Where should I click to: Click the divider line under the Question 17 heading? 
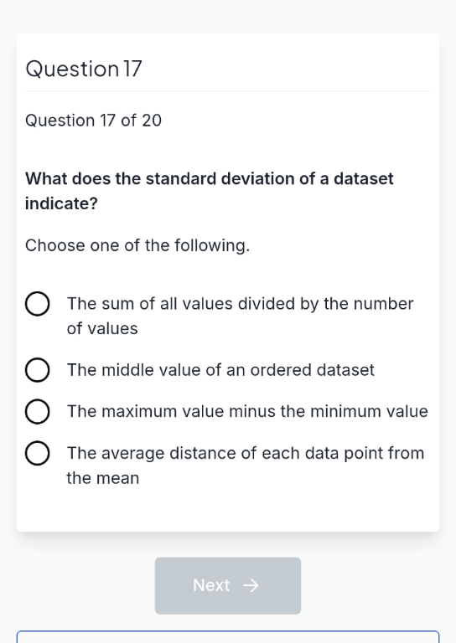point(228,90)
